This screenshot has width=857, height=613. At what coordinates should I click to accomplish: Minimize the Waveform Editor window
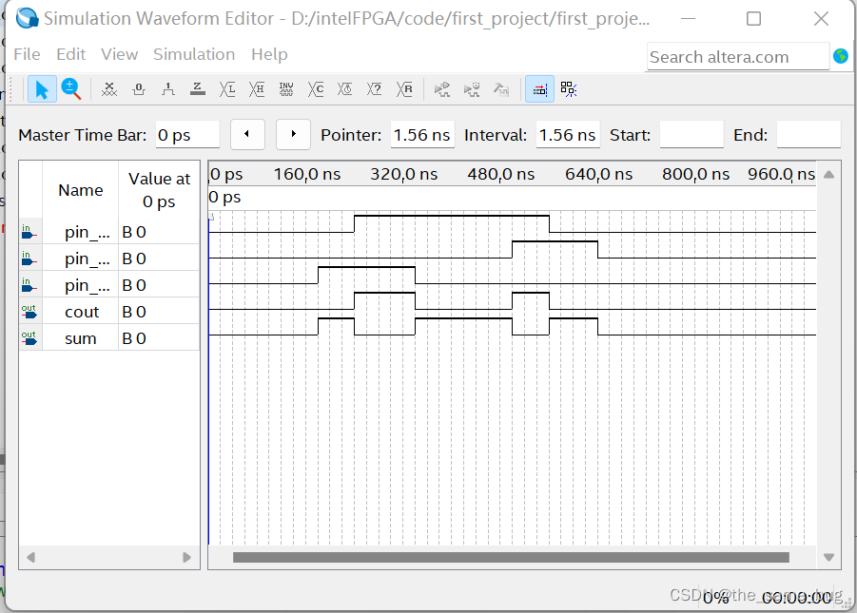tap(688, 19)
